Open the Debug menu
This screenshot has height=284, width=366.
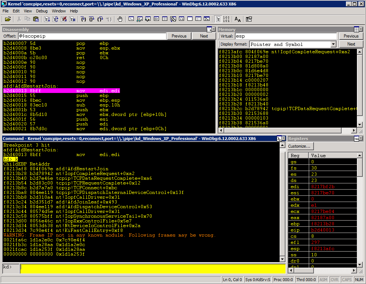[x=42, y=11]
